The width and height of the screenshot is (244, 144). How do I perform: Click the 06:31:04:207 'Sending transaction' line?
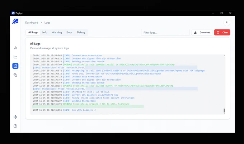click(64, 101)
